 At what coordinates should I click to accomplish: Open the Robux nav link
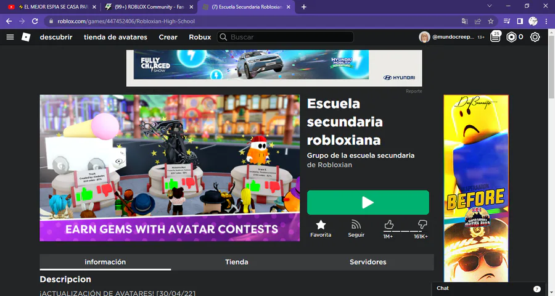200,37
